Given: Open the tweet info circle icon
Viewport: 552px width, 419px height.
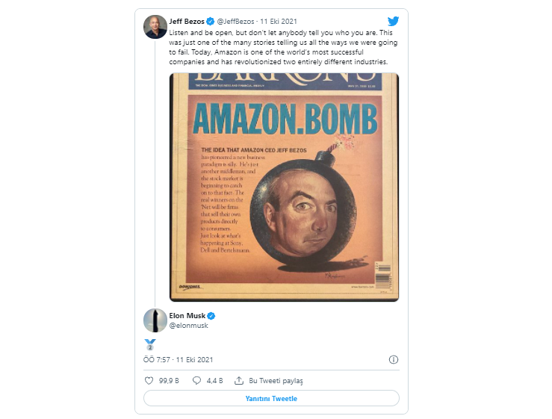Looking at the screenshot, I should (x=393, y=359).
